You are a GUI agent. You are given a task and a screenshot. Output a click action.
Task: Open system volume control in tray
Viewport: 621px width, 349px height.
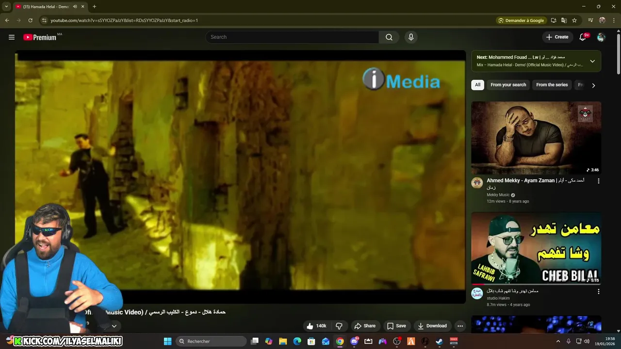coord(587,341)
